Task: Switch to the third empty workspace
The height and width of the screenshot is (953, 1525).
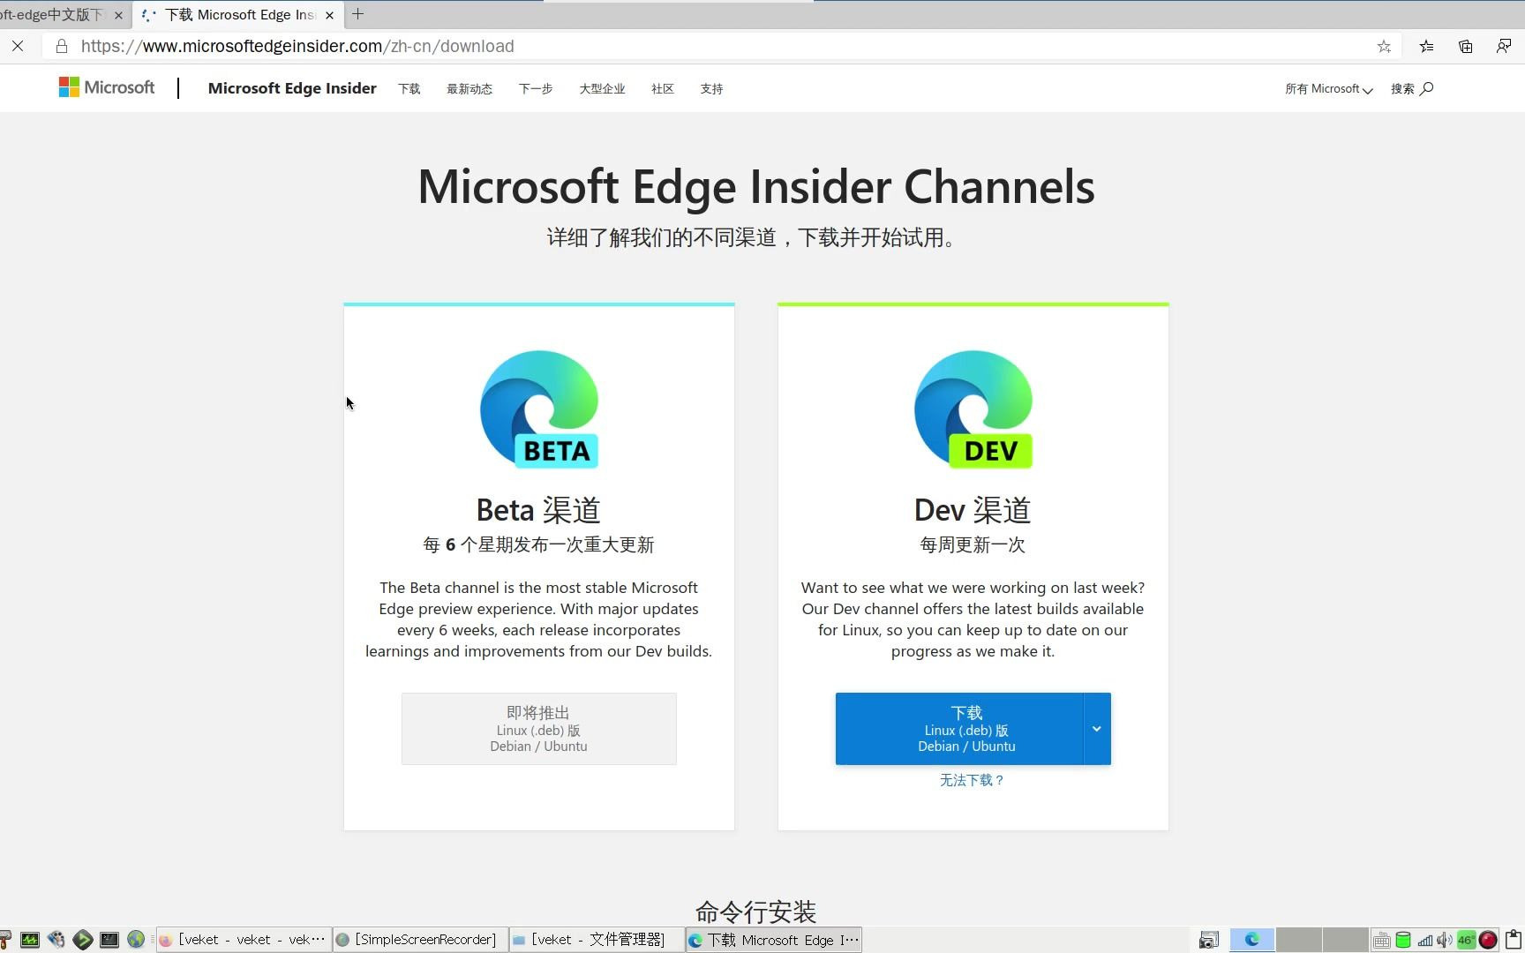Action: coord(1345,940)
